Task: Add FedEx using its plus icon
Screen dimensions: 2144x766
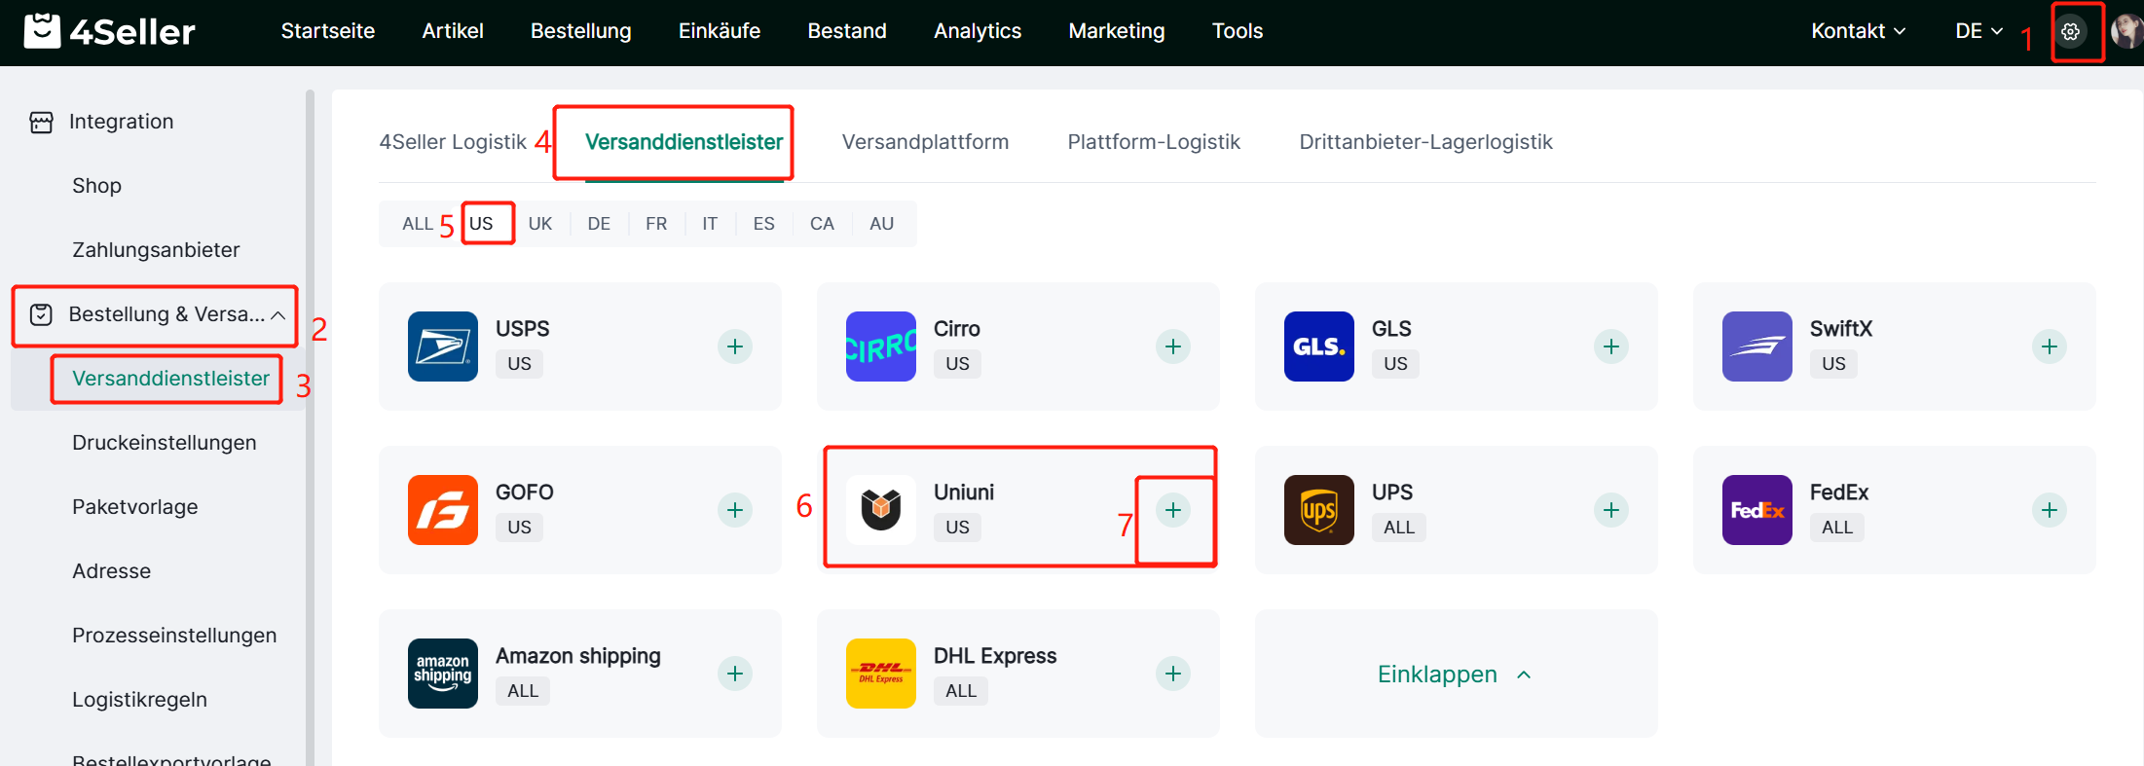Action: [2049, 510]
